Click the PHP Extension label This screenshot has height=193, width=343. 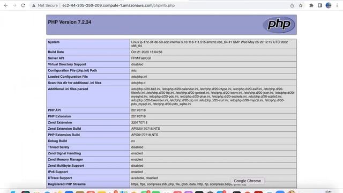click(x=59, y=116)
